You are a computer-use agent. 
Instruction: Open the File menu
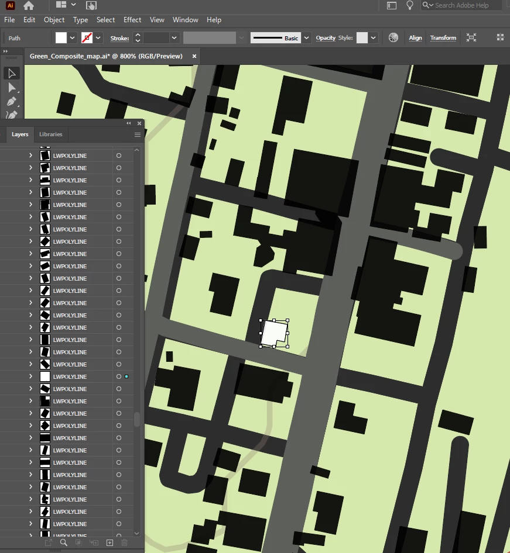point(9,20)
